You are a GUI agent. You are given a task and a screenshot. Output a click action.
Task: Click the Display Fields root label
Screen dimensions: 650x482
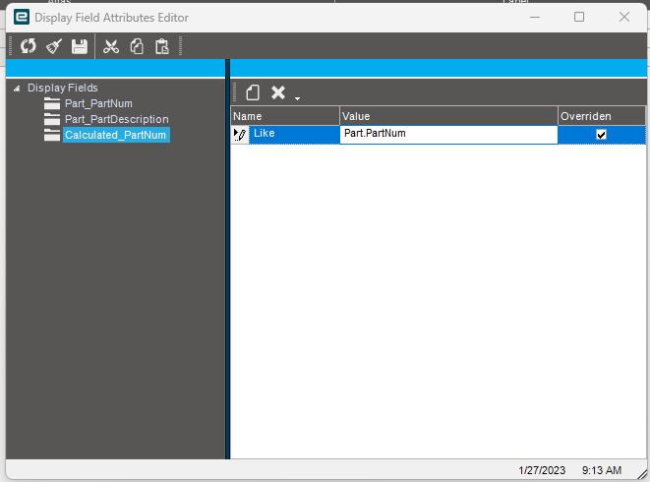click(63, 88)
